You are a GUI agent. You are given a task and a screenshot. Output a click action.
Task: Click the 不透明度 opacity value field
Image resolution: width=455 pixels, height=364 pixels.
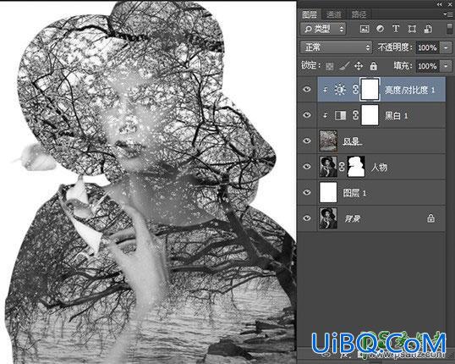tap(427, 47)
